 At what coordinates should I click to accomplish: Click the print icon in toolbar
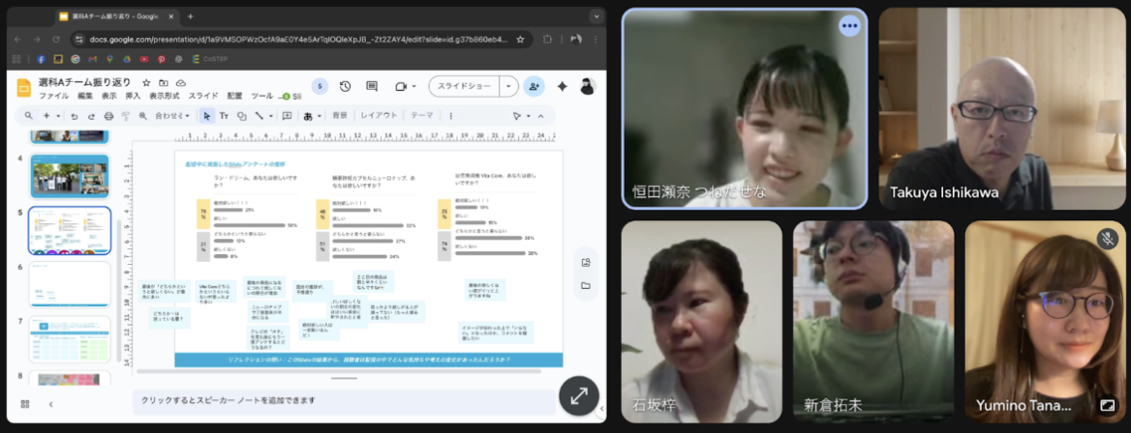pos(108,116)
